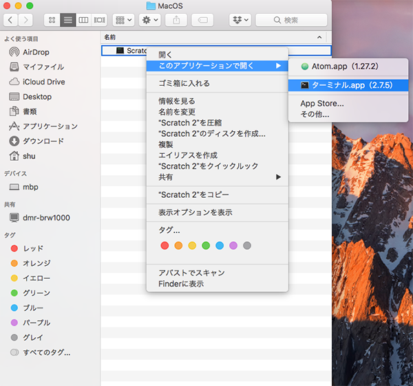Expand the 共有 submenu

tap(218, 177)
